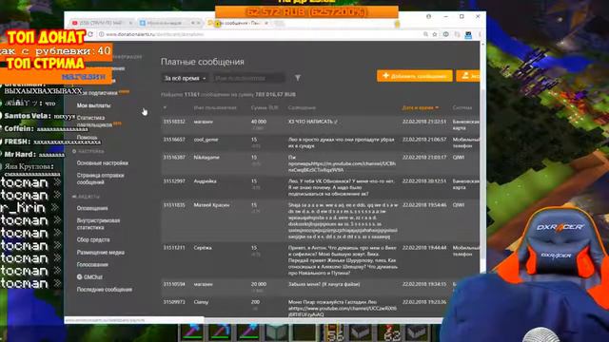Image resolution: width=609 pixels, height=342 pixels.
Task: Click 'Система' column header
Action: (462, 107)
